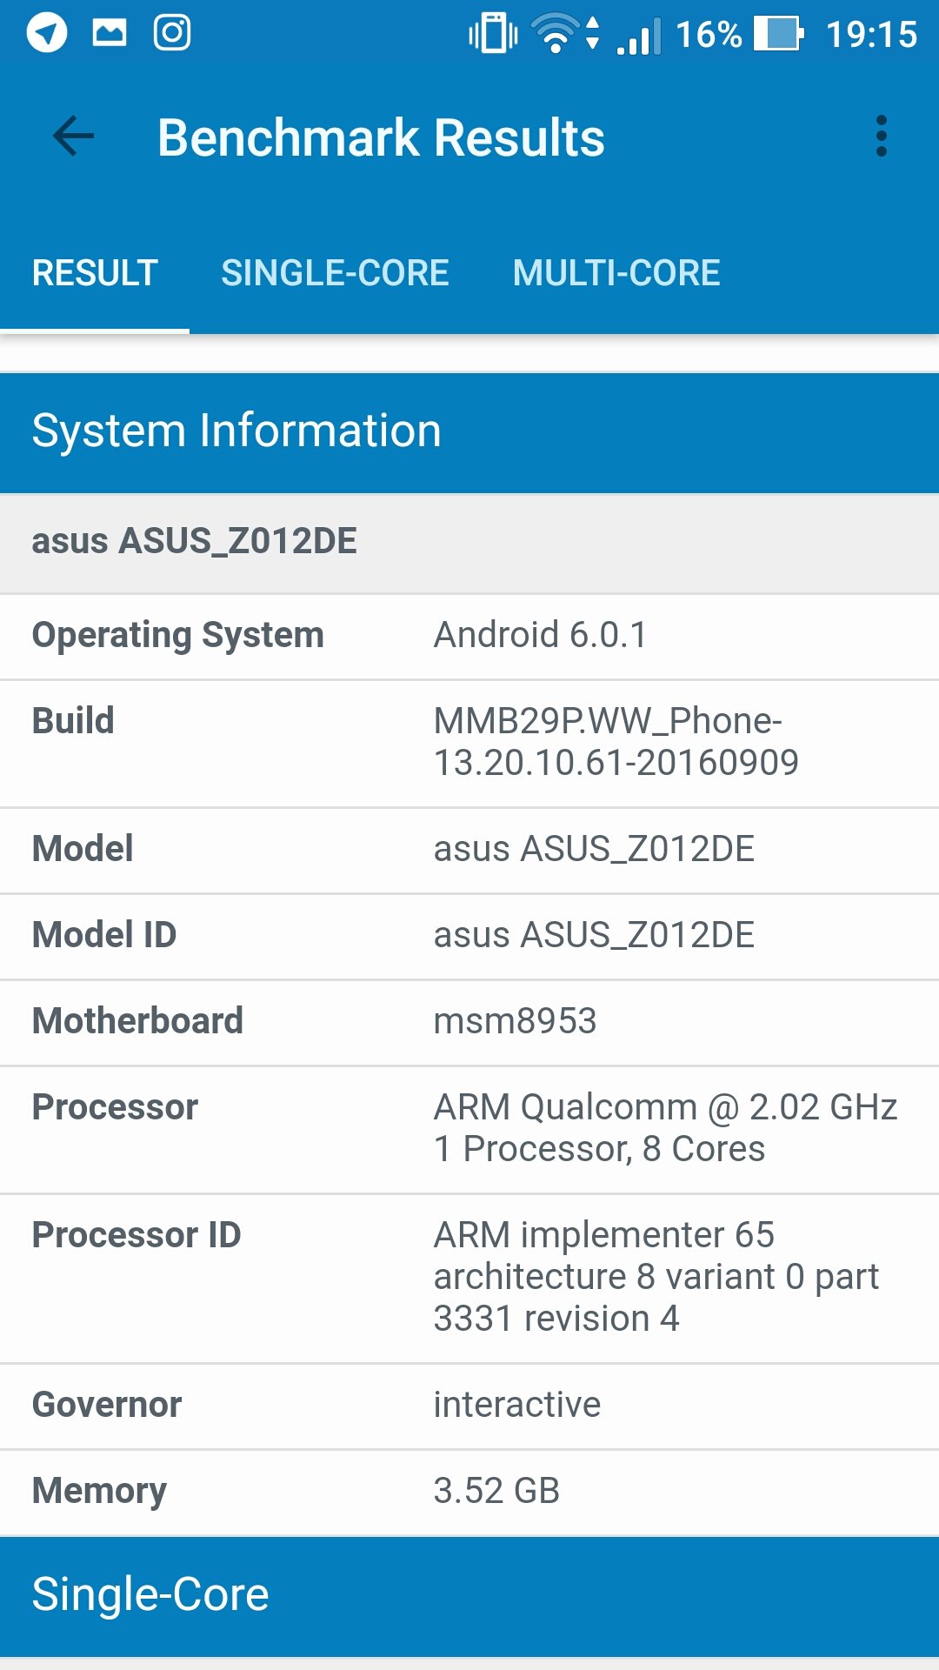Tap the gallery notification icon
939x1670 pixels.
[x=110, y=33]
